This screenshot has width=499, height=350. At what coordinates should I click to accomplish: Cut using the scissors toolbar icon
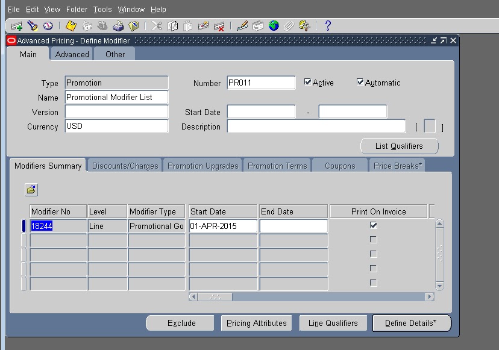tap(157, 26)
